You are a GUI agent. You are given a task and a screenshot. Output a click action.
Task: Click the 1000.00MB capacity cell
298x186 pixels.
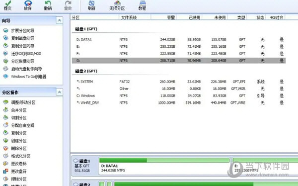167,103
